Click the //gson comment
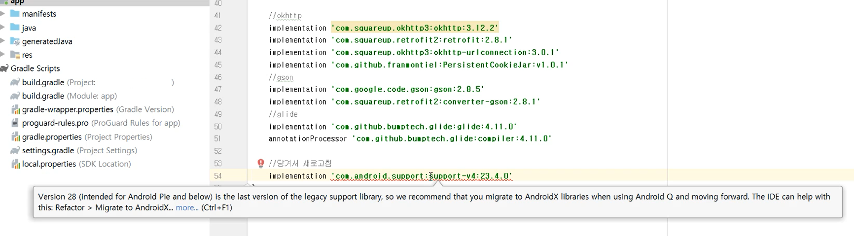Image resolution: width=854 pixels, height=236 pixels. [281, 77]
